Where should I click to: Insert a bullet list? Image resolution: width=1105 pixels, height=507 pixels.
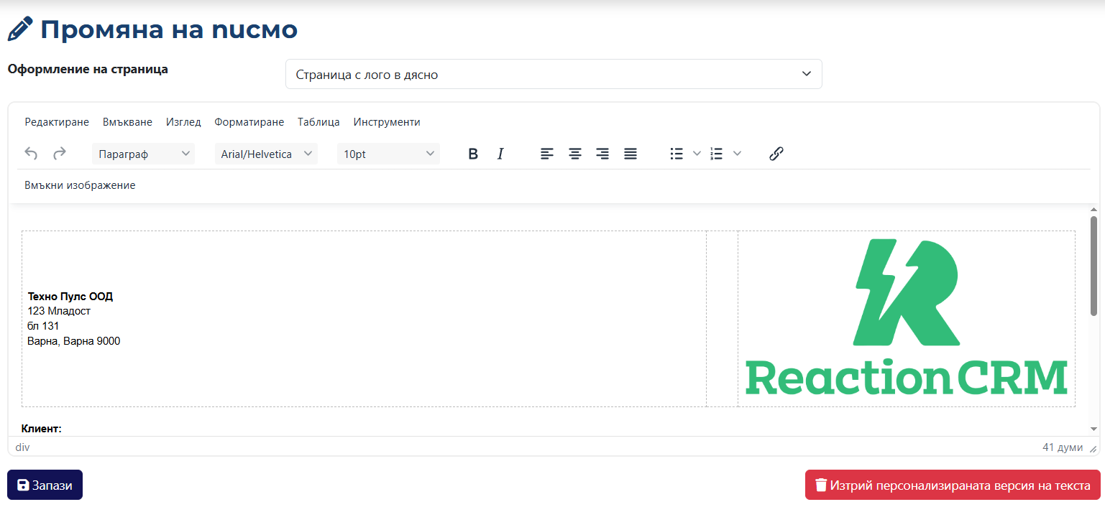tap(677, 154)
